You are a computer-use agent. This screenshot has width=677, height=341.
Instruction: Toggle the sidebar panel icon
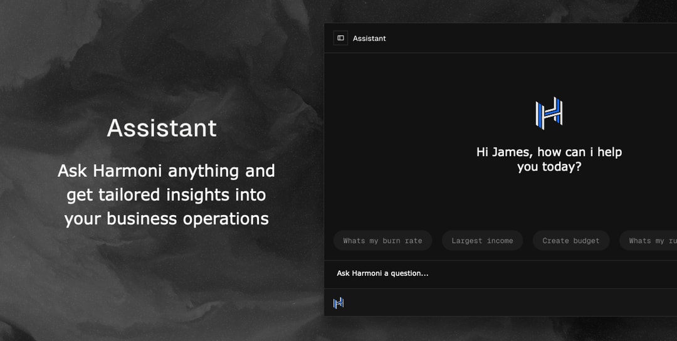(x=340, y=38)
